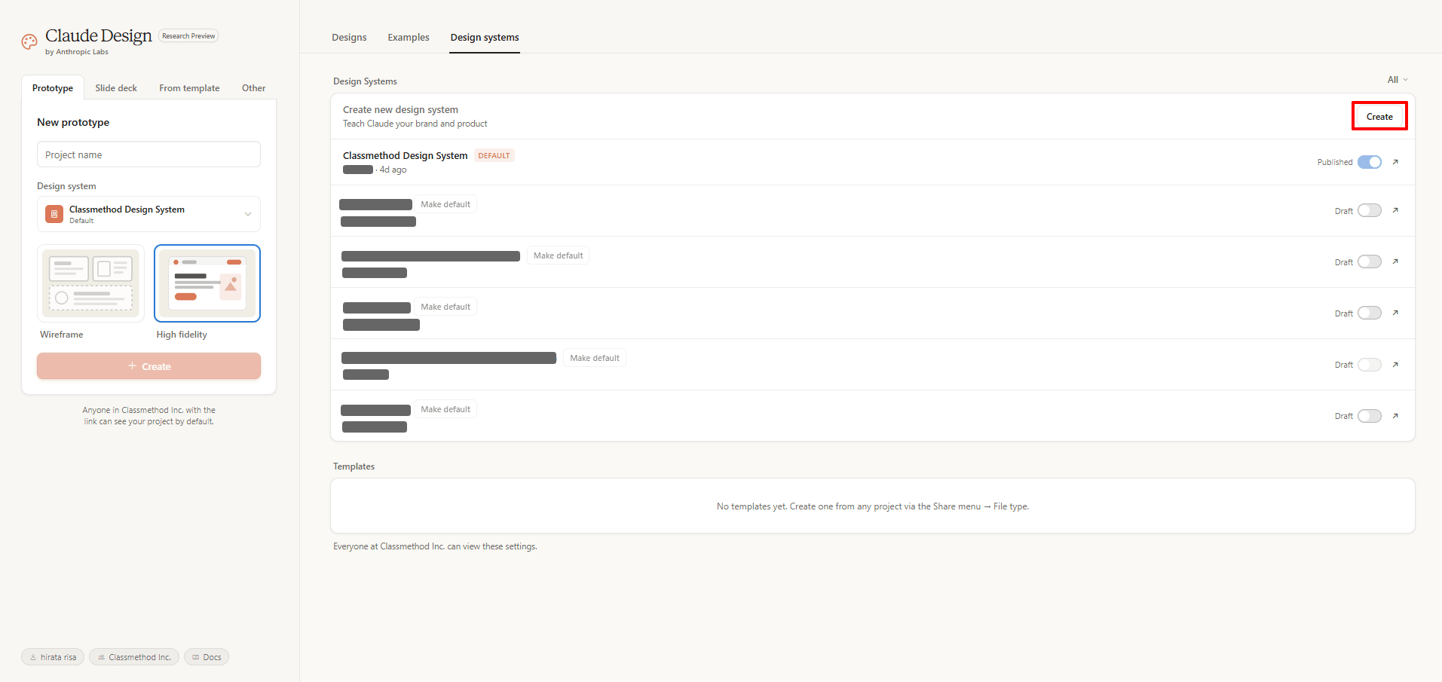Click Make default on the last draft row
This screenshot has width=1442, height=682.
(x=445, y=409)
